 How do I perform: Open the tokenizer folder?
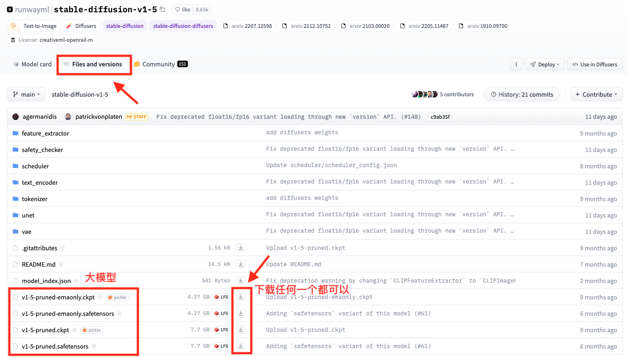click(x=34, y=199)
